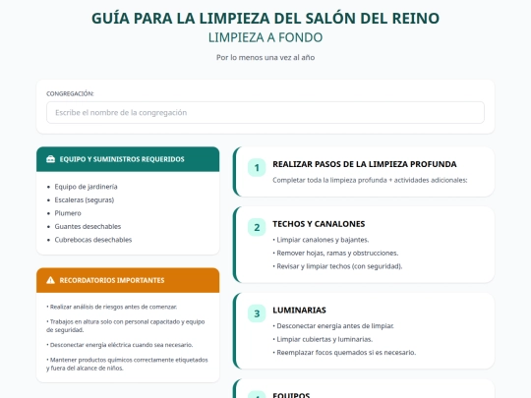The height and width of the screenshot is (398, 531).
Task: Click the list item 'Plumero'
Action: pyautogui.click(x=68, y=213)
